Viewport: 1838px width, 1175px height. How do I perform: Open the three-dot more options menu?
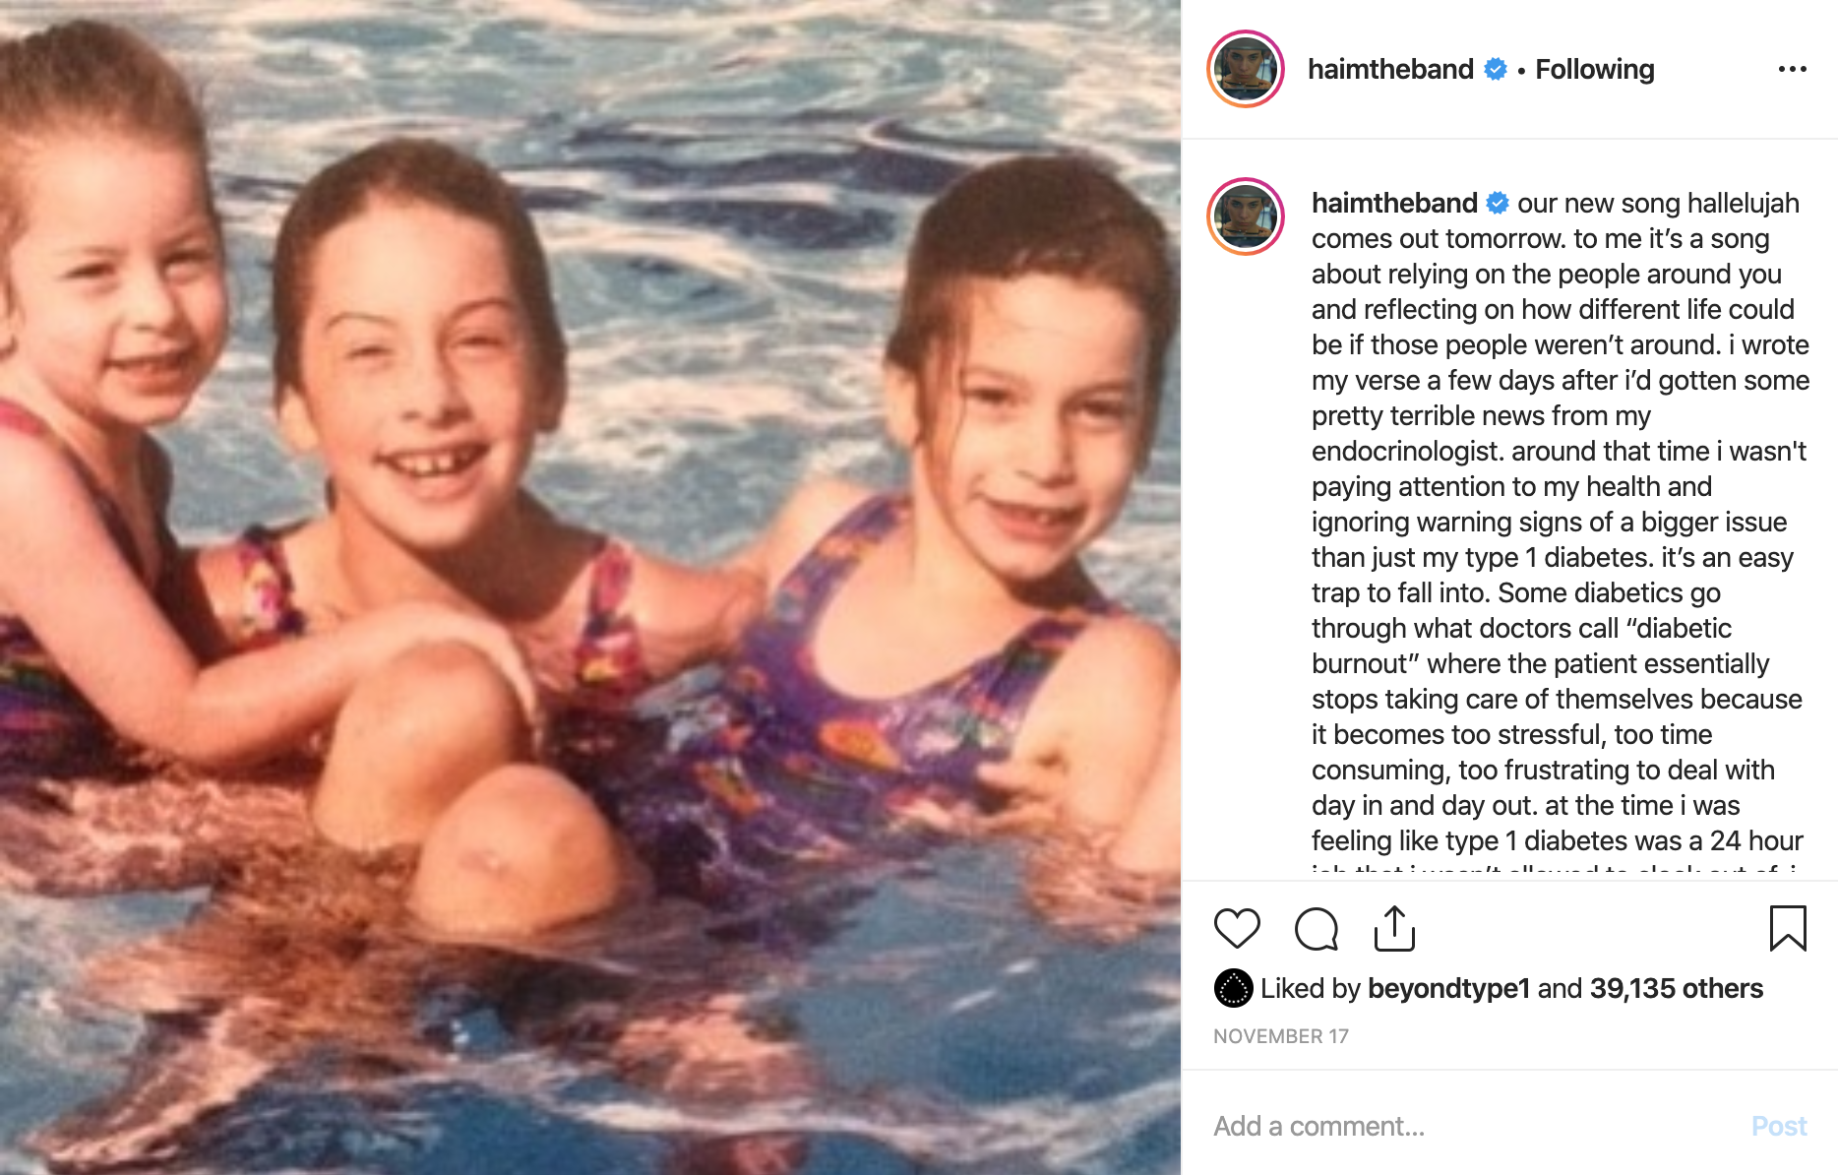tap(1793, 69)
